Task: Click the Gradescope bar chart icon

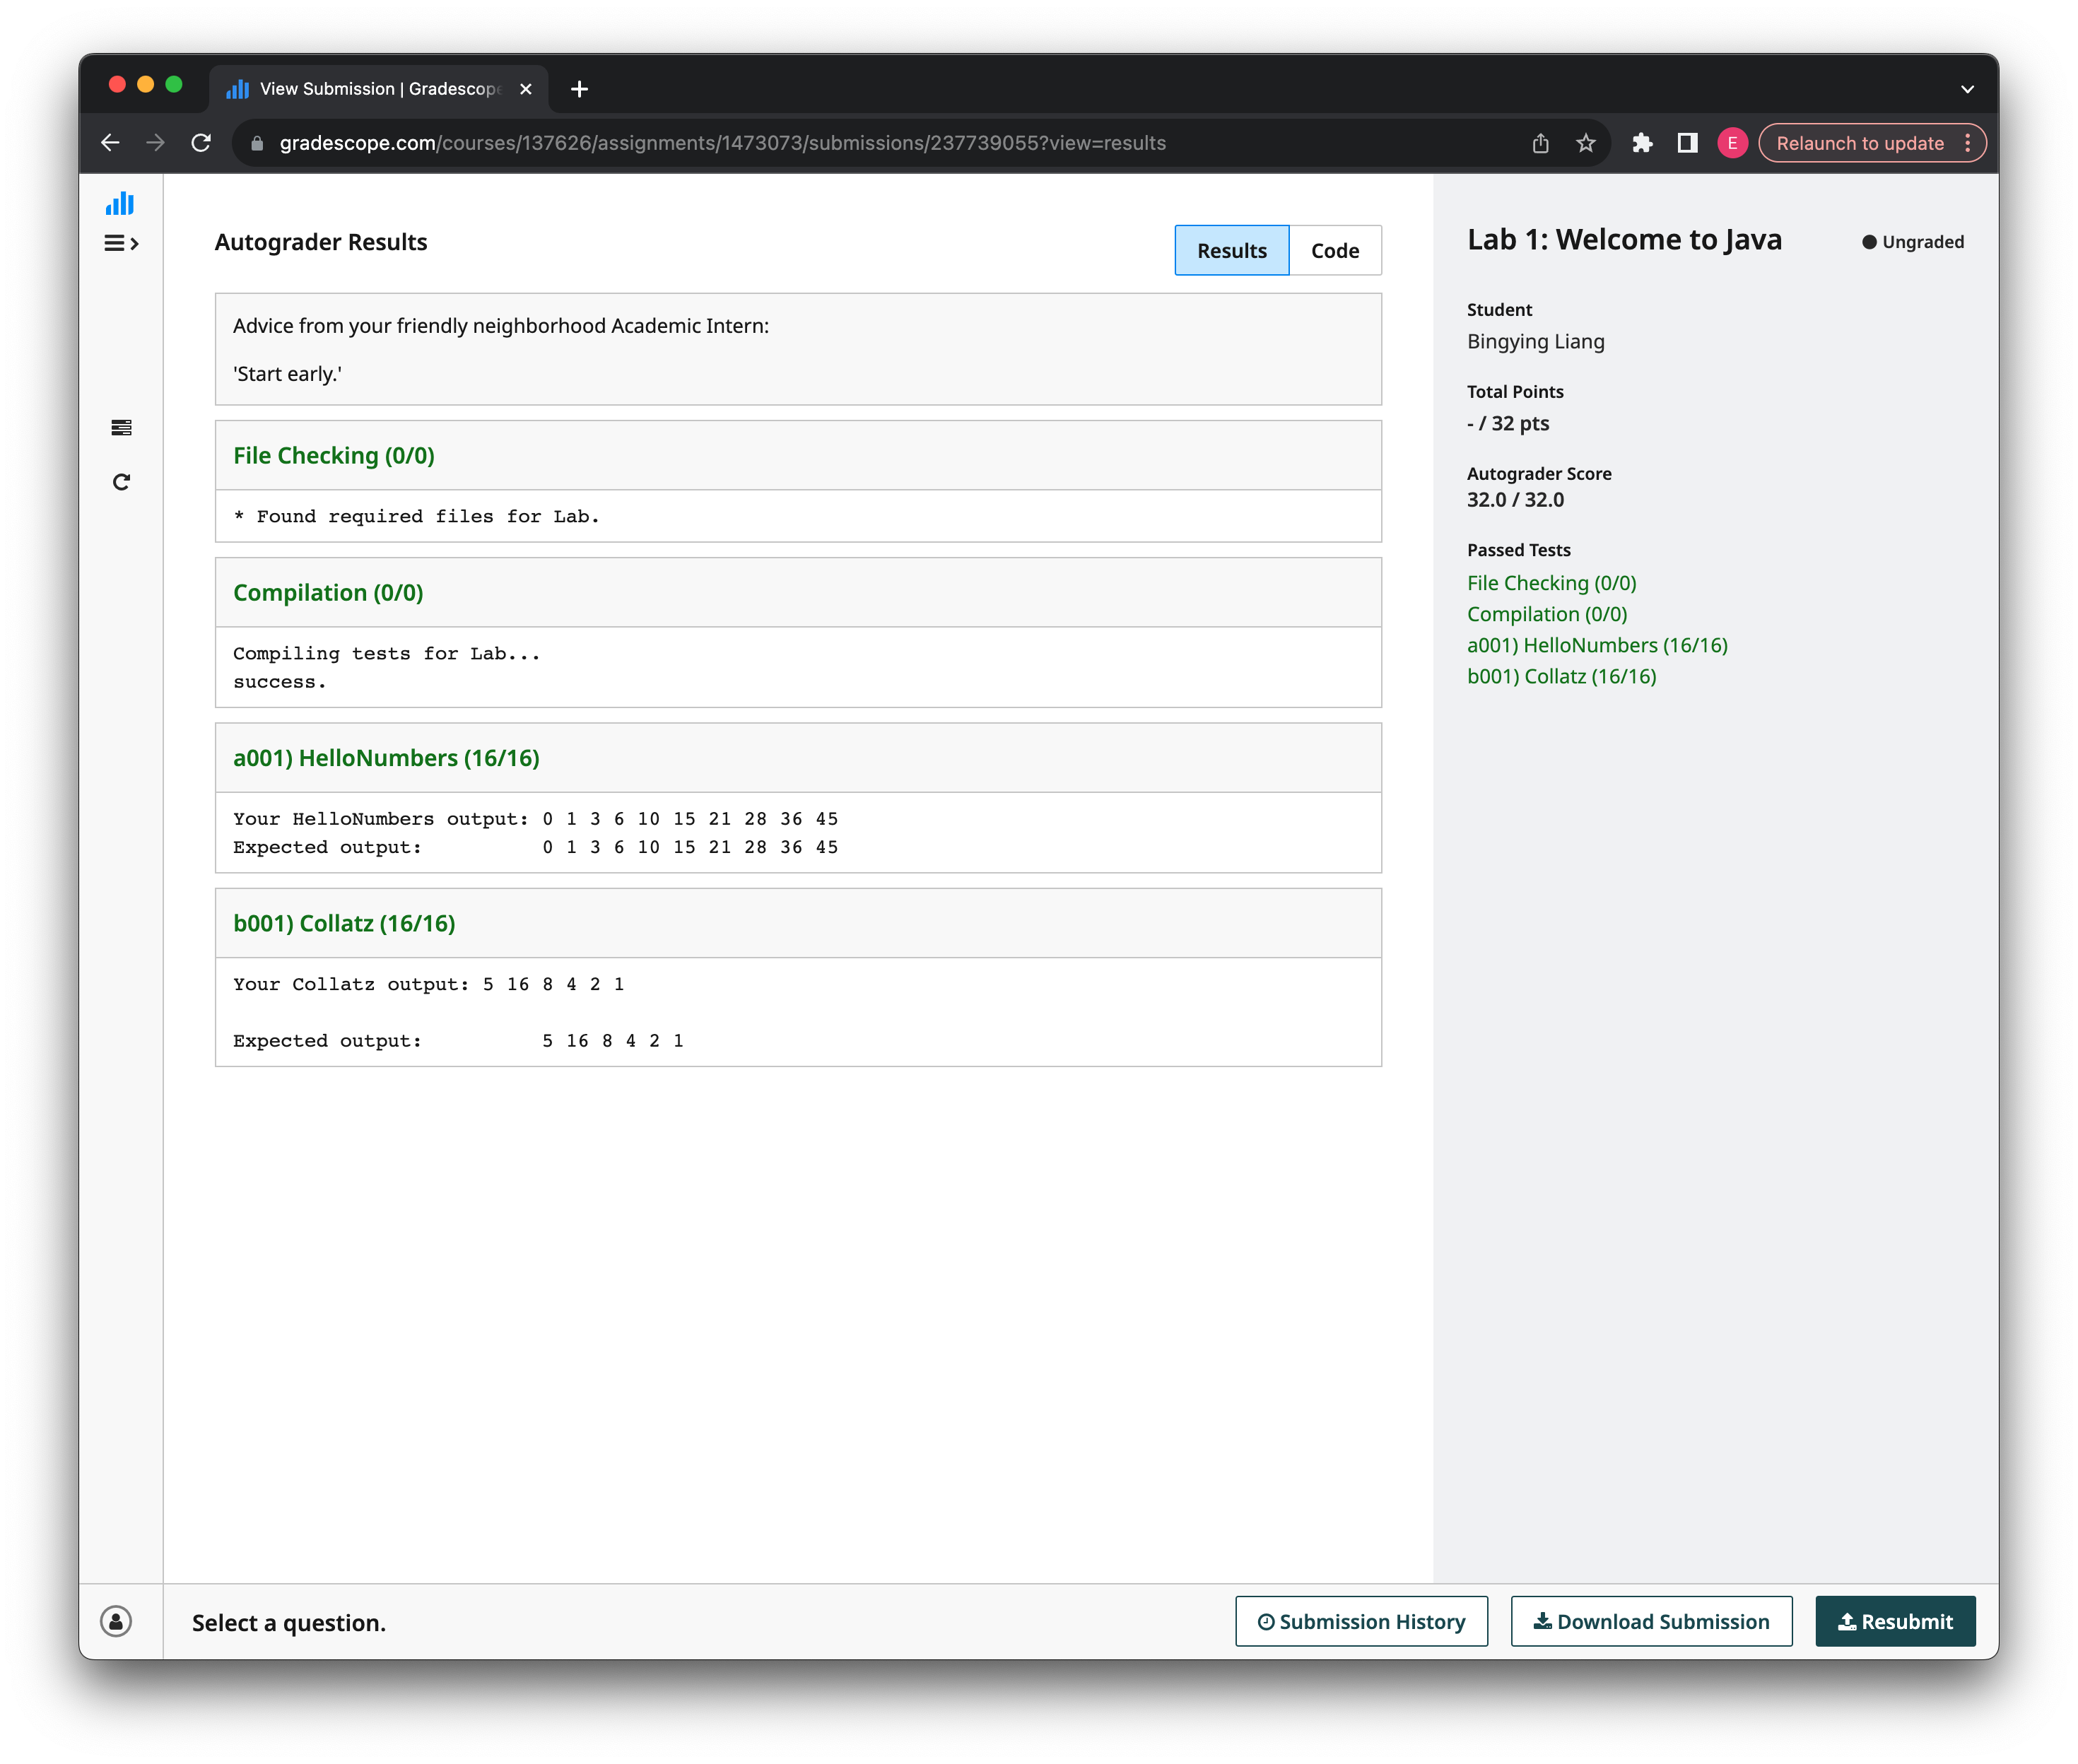Action: 117,205
